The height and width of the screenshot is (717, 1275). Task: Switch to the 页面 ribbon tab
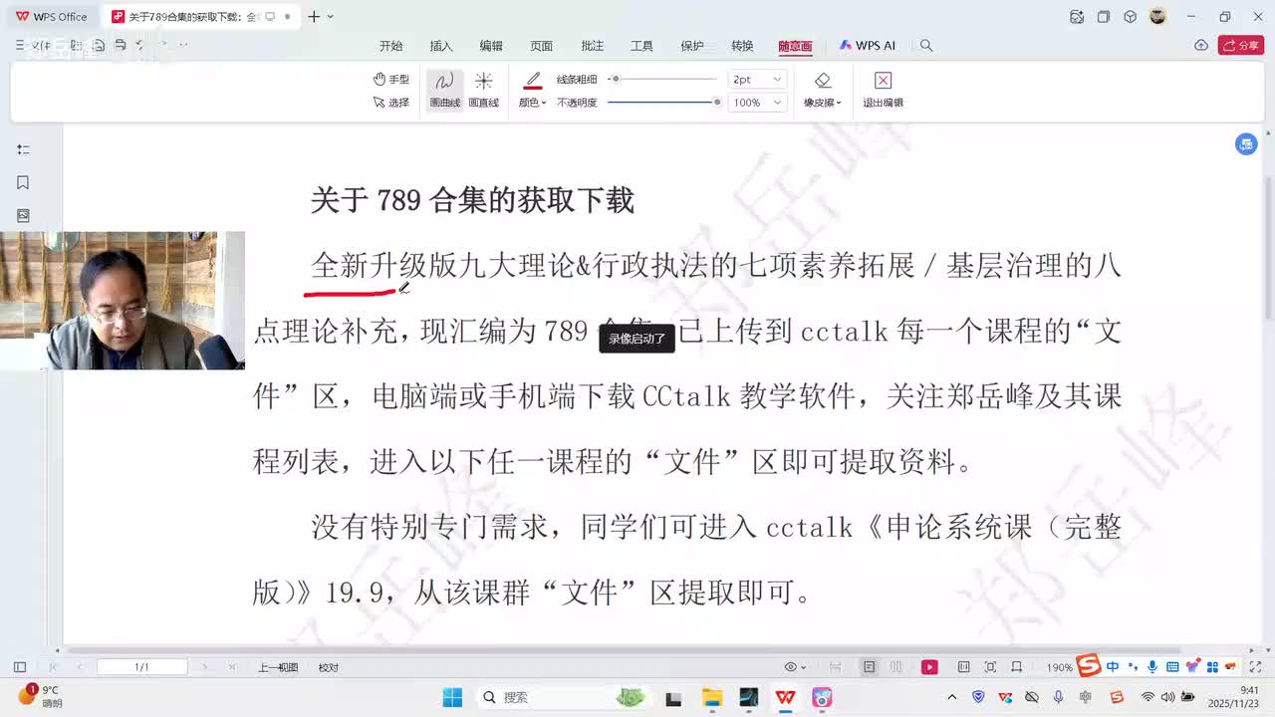point(541,46)
